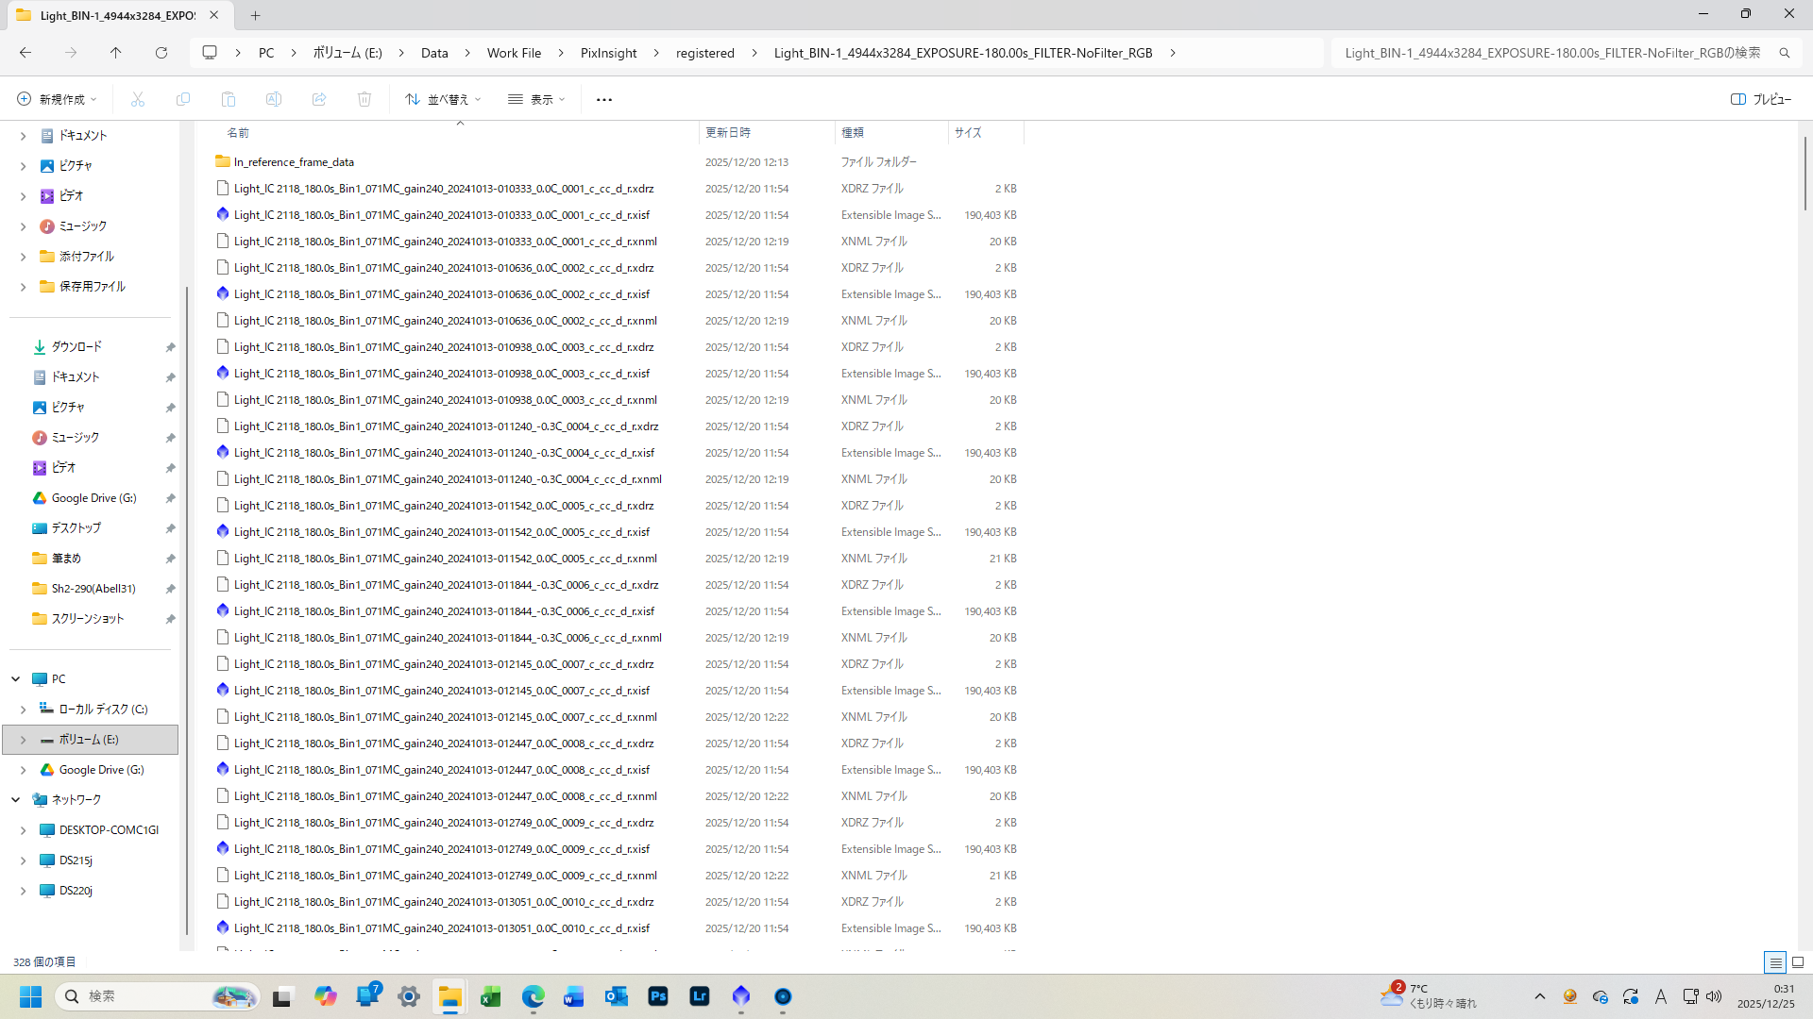Click the Delete trash icon in toolbar

coord(364,99)
